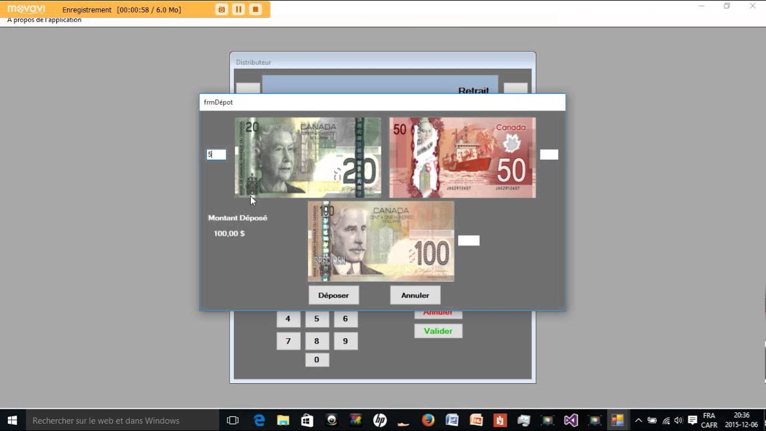
Task: Open File Explorer from the taskbar
Action: (283, 420)
